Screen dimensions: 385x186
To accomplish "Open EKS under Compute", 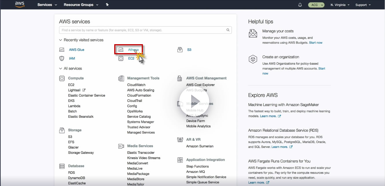I will [71, 101].
